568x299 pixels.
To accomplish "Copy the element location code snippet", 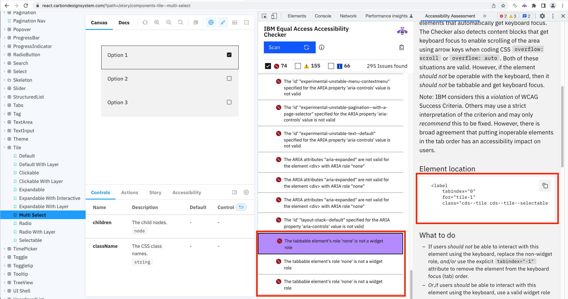I will pyautogui.click(x=545, y=186).
